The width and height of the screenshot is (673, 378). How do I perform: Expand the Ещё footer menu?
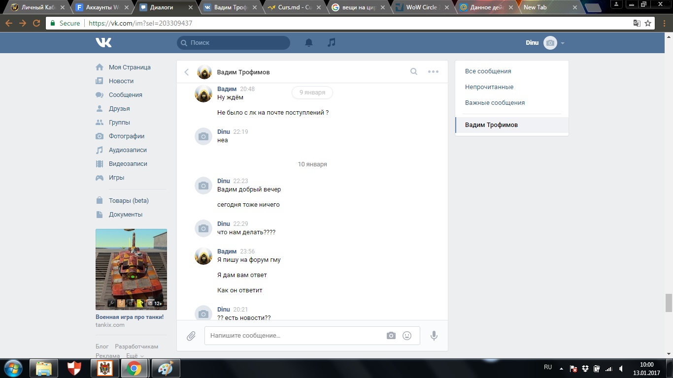point(135,355)
